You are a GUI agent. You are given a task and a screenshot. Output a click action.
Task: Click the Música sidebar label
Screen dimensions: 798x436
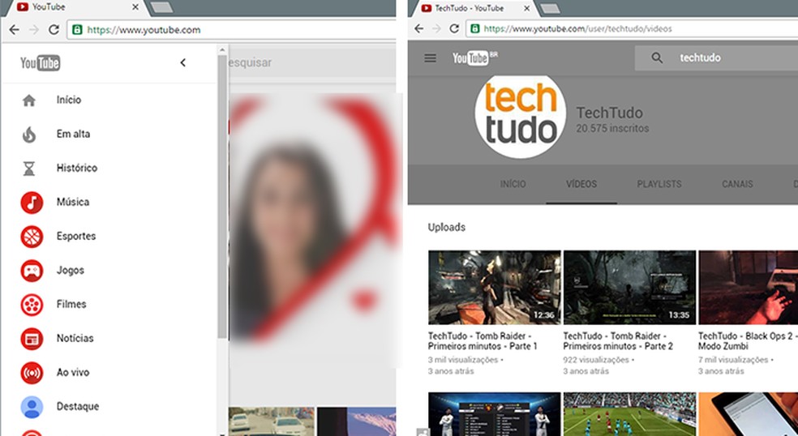point(73,202)
